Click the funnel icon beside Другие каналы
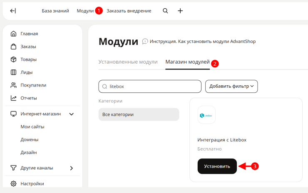 [13, 168]
